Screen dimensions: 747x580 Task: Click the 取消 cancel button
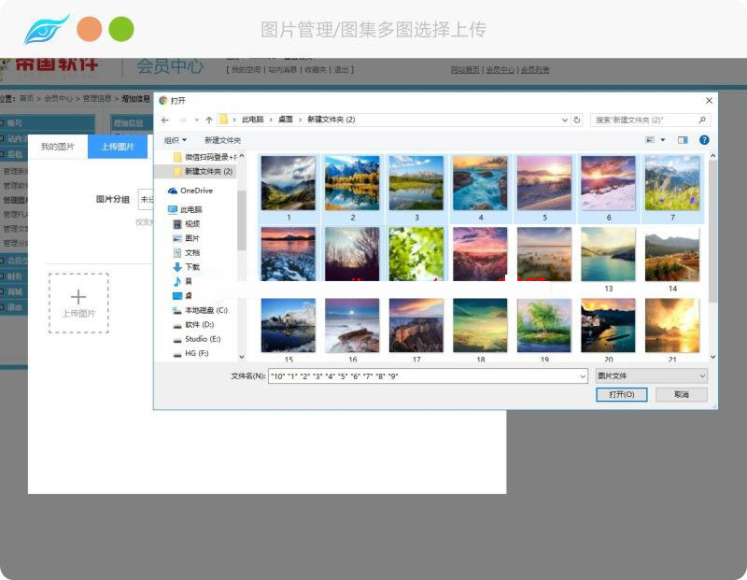[681, 395]
